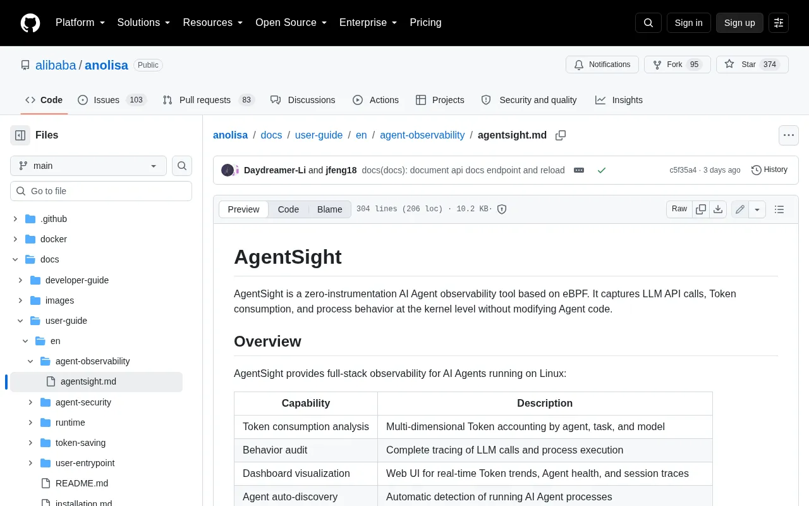Image resolution: width=809 pixels, height=506 pixels.
Task: Open the Issues tab
Action: click(x=112, y=100)
